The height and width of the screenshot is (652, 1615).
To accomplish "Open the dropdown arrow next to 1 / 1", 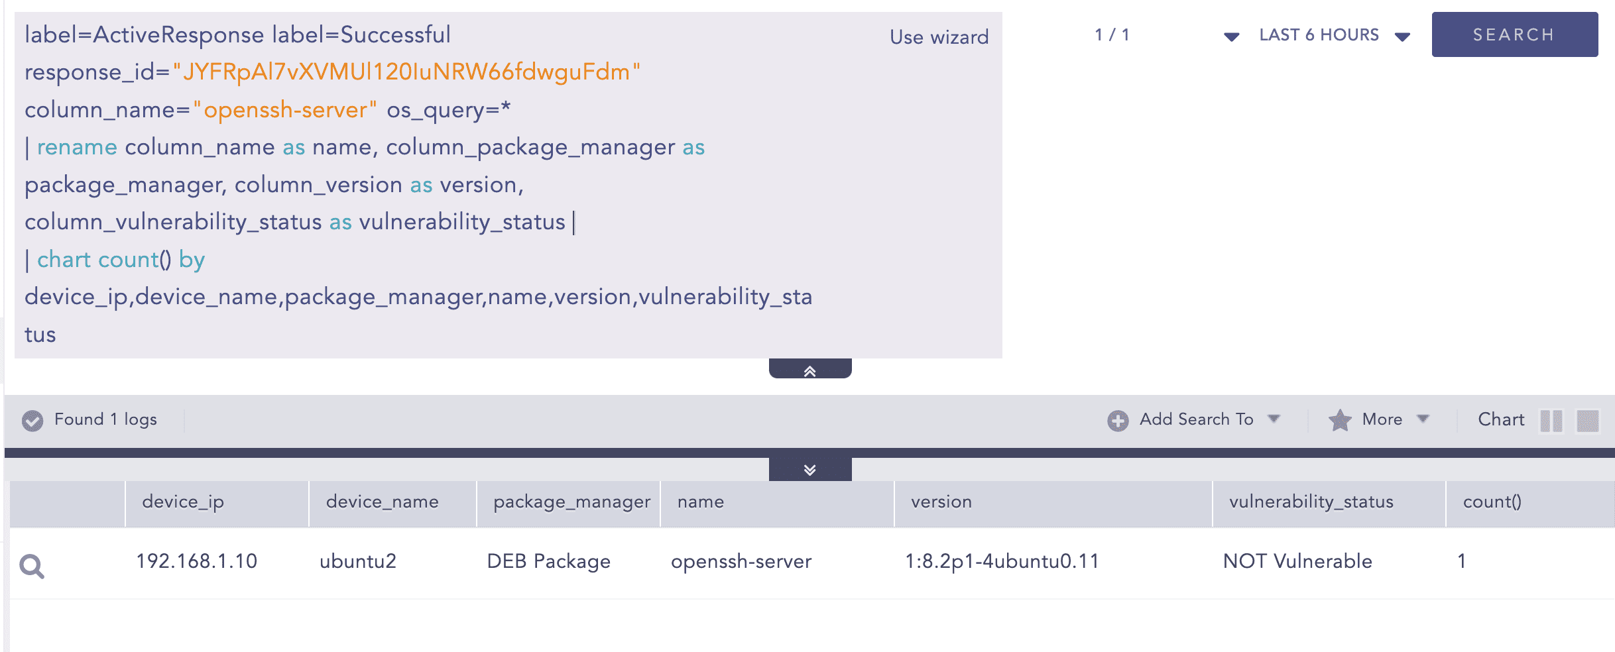I will (x=1231, y=36).
